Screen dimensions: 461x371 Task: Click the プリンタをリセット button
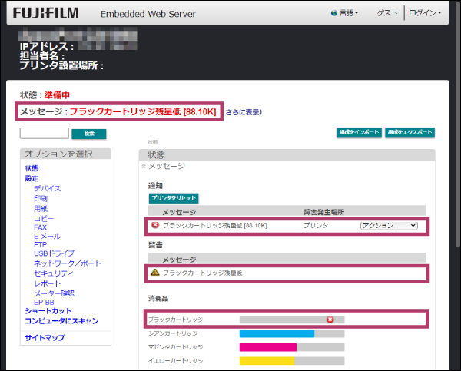tap(174, 198)
